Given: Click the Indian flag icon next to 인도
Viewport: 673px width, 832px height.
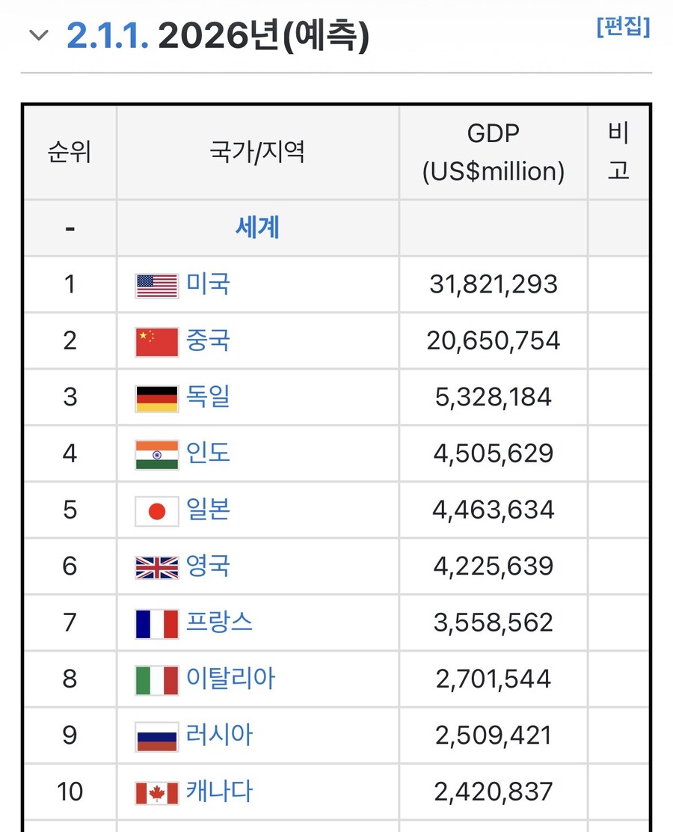Looking at the screenshot, I should pos(155,453).
